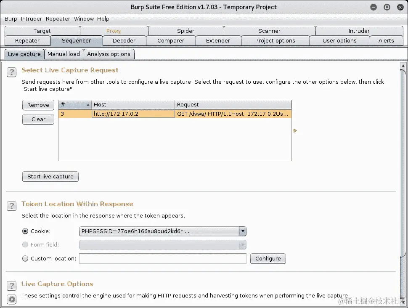Open the PHPSESSID cookie dropdown
The image size is (408, 308).
tap(163, 231)
